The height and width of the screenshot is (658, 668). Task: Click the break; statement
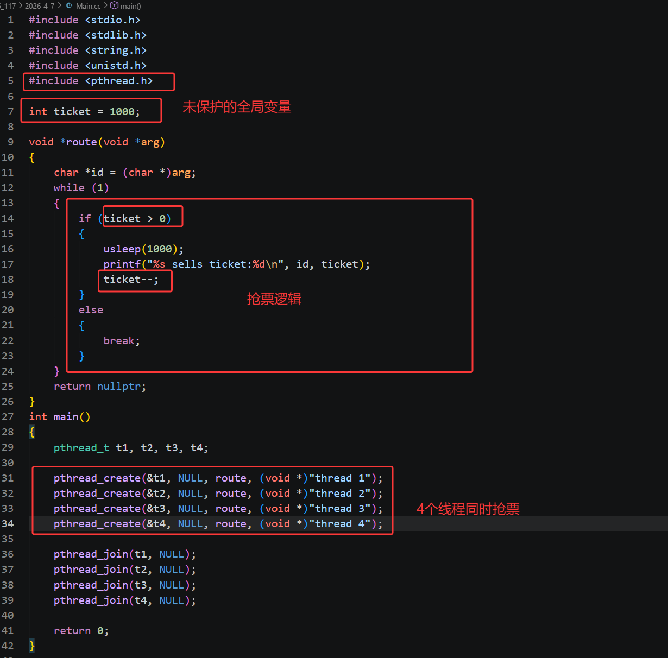point(122,341)
